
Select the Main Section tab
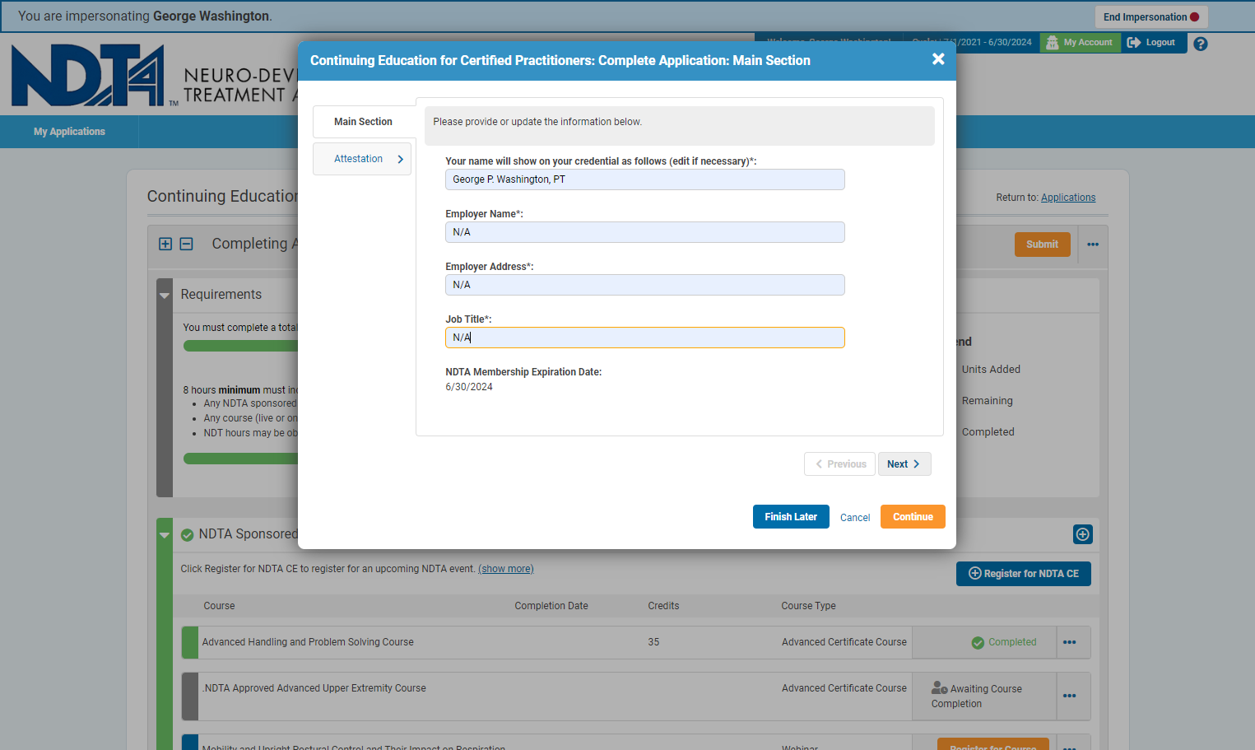click(x=363, y=122)
